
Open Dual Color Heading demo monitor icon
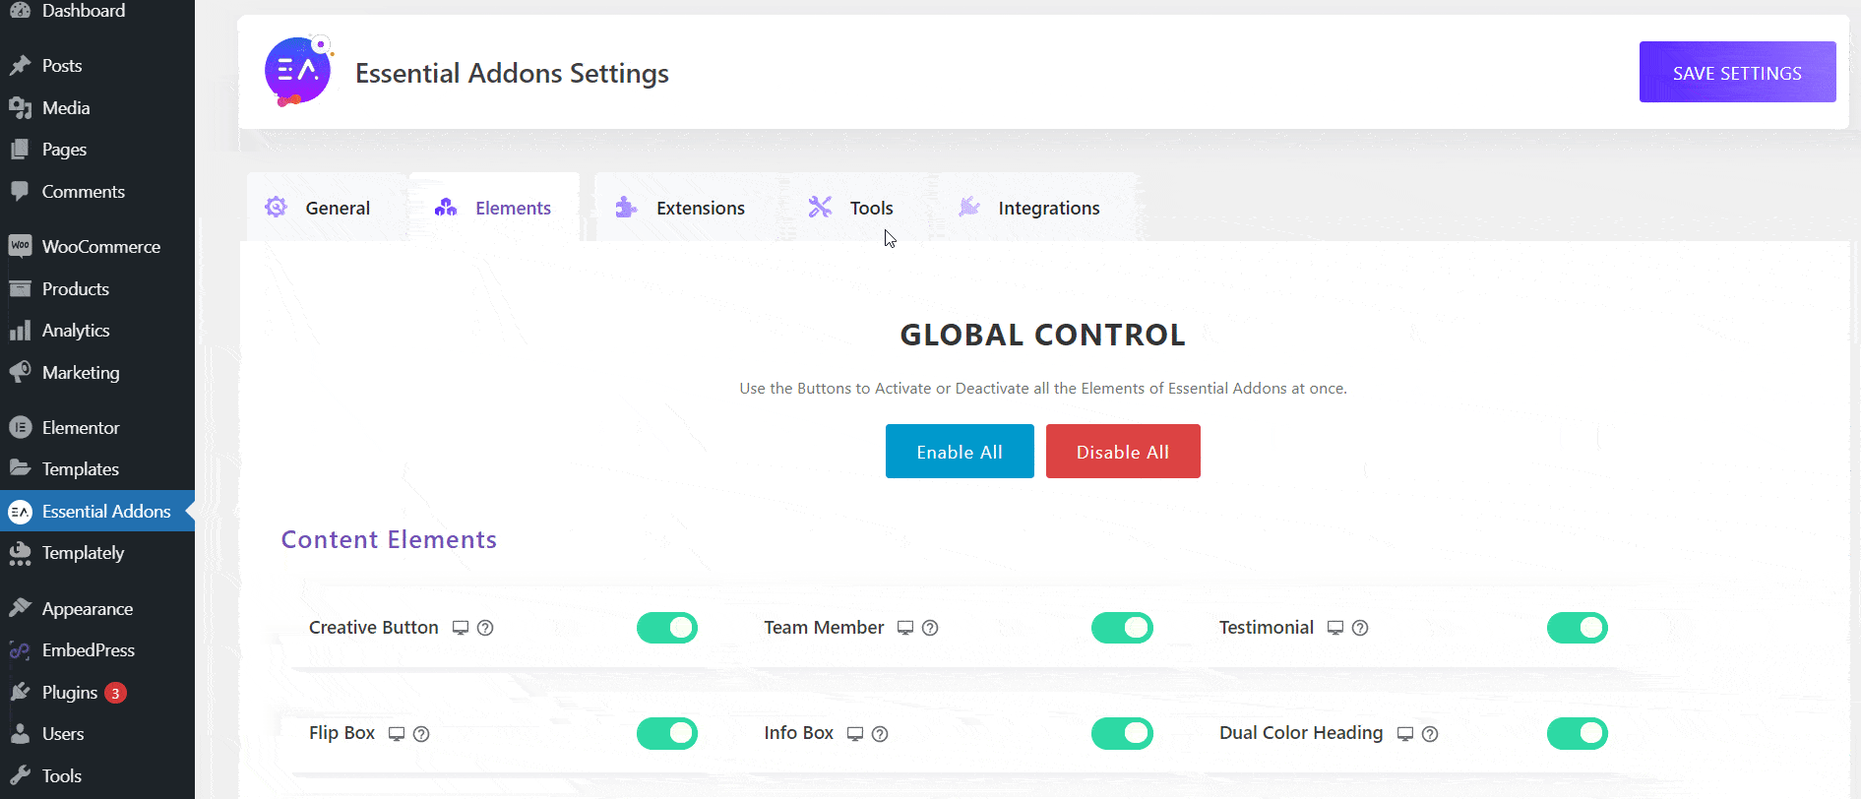(x=1405, y=734)
